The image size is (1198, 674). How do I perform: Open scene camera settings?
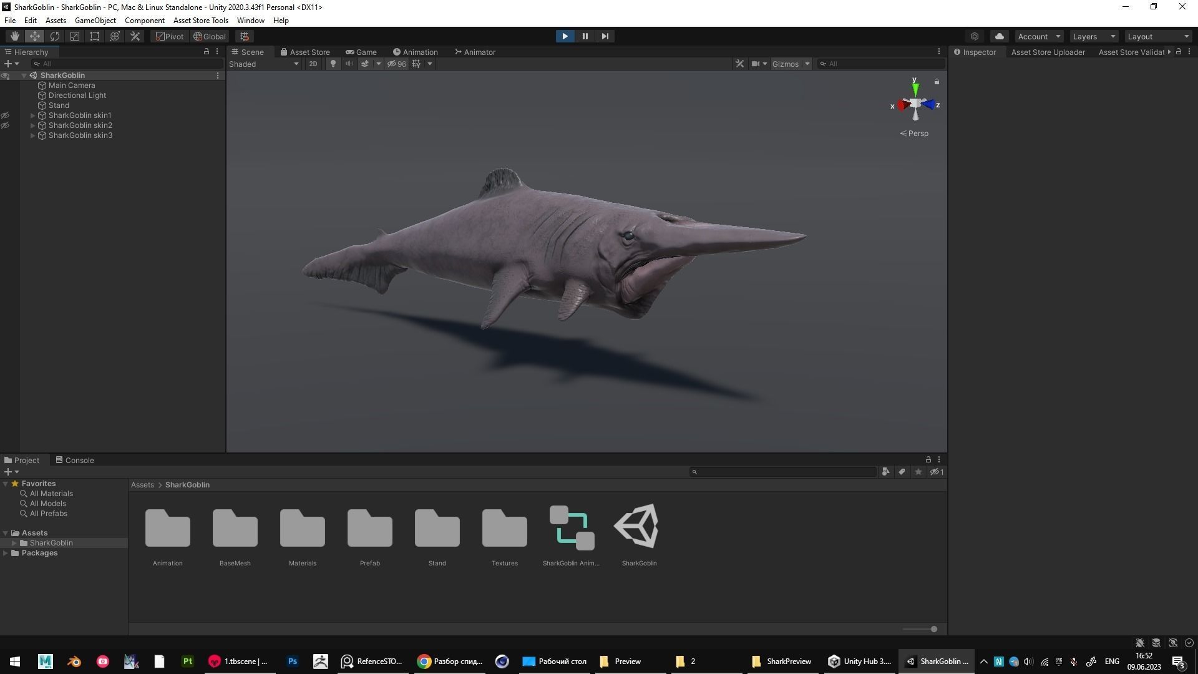(x=759, y=64)
